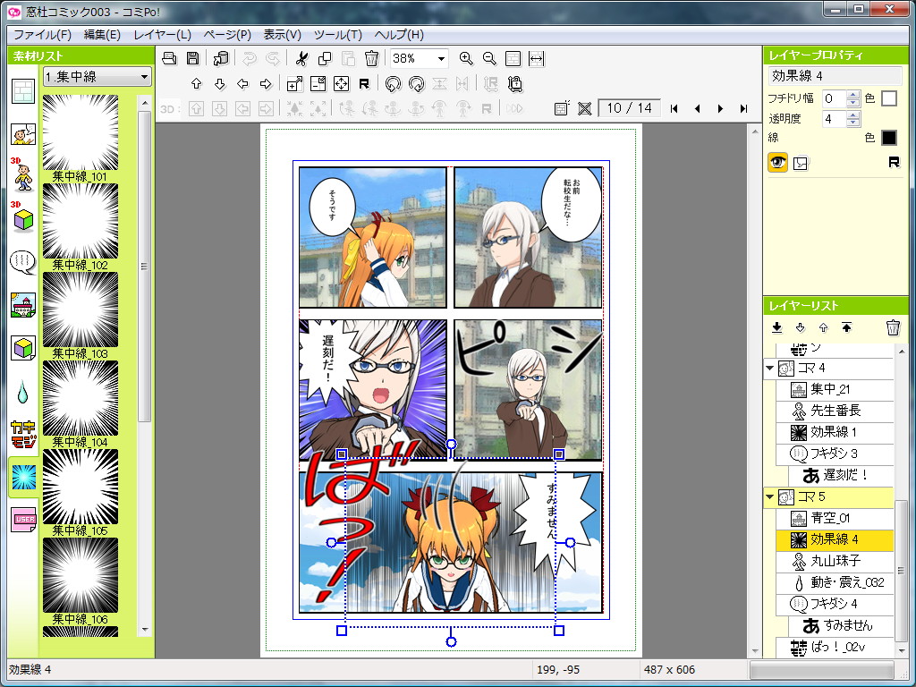This screenshot has height=687, width=916.
Task: Open the ツール(T) menu
Action: [x=337, y=35]
